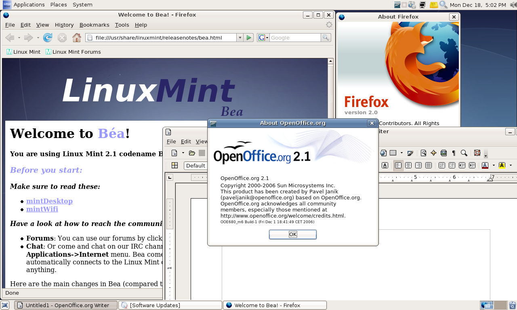Open the Gallery picture icon
The image size is (517, 310).
tap(443, 153)
